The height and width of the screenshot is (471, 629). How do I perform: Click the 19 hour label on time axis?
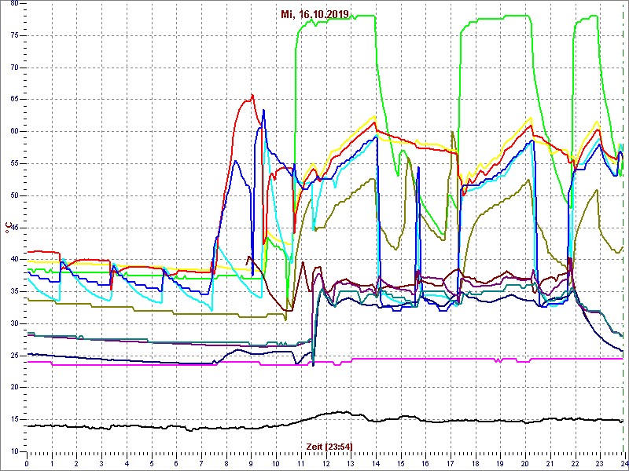(x=501, y=463)
